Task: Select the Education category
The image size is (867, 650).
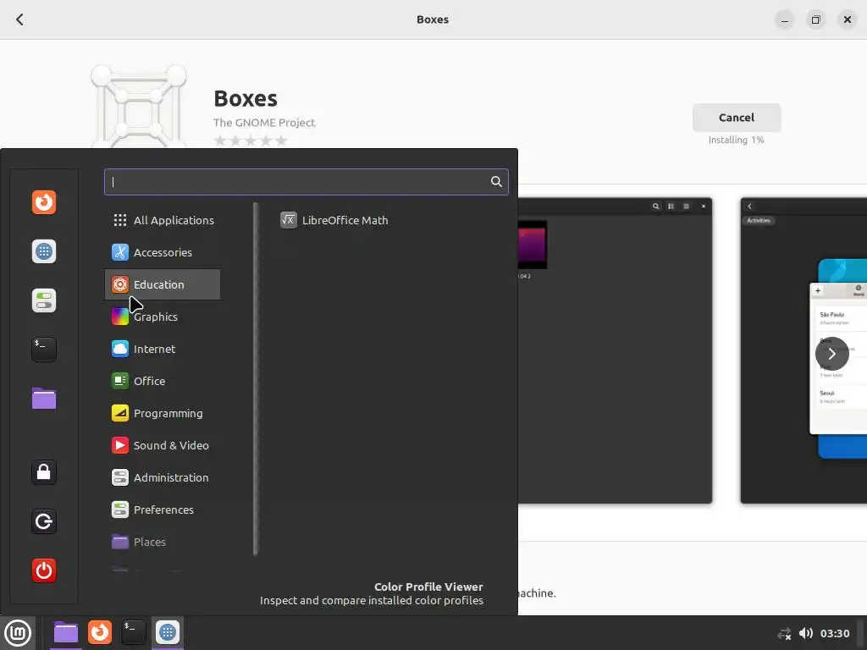Action: click(x=163, y=284)
